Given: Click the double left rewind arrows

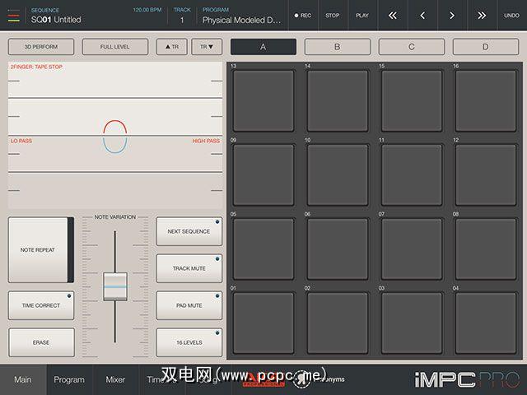Looking at the screenshot, I should [392, 15].
